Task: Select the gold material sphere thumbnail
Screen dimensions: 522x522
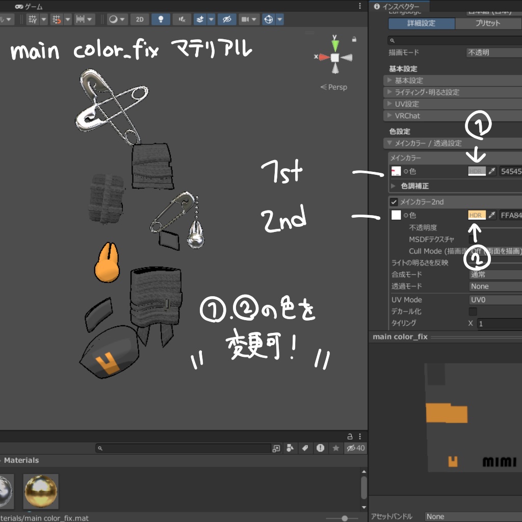Action: click(x=41, y=491)
